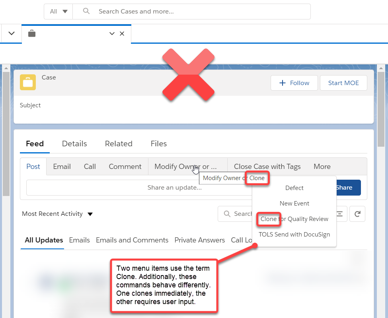388x318 pixels.
Task: Close the open case workspace tab
Action: [x=122, y=34]
